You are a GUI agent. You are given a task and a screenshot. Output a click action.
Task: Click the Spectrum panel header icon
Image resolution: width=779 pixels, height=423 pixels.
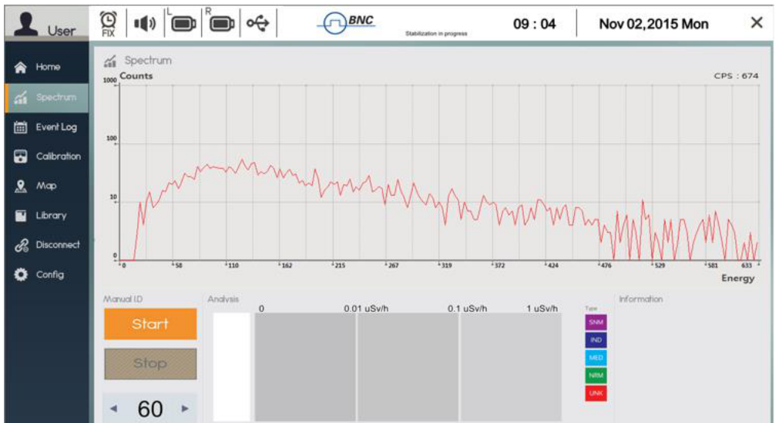109,61
